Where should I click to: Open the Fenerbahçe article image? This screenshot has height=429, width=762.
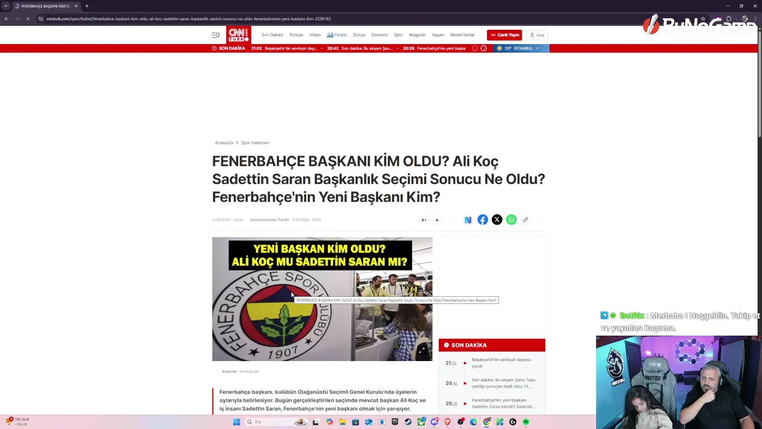[x=322, y=299]
